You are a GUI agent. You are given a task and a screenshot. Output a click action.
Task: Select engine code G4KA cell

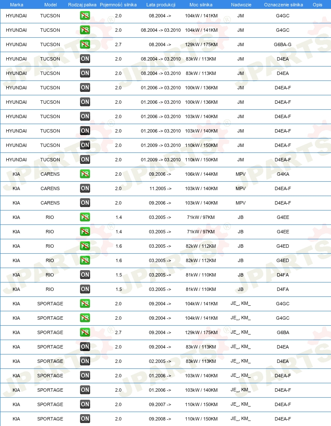coord(283,174)
